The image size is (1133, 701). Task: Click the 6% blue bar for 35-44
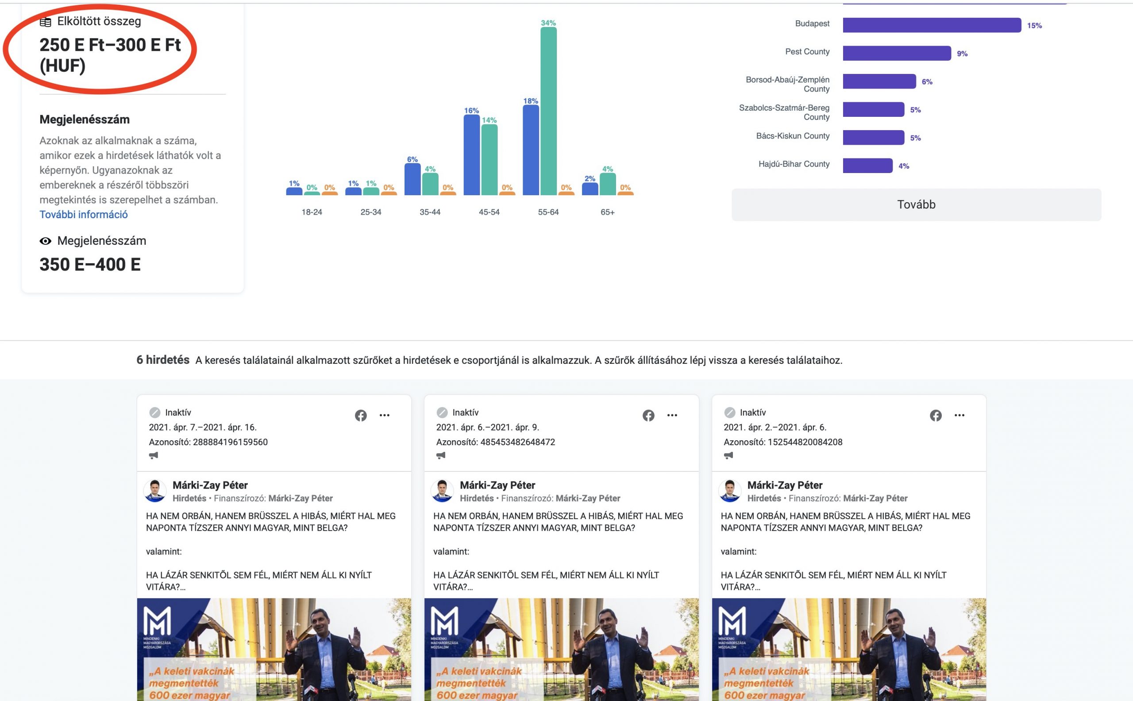click(412, 179)
